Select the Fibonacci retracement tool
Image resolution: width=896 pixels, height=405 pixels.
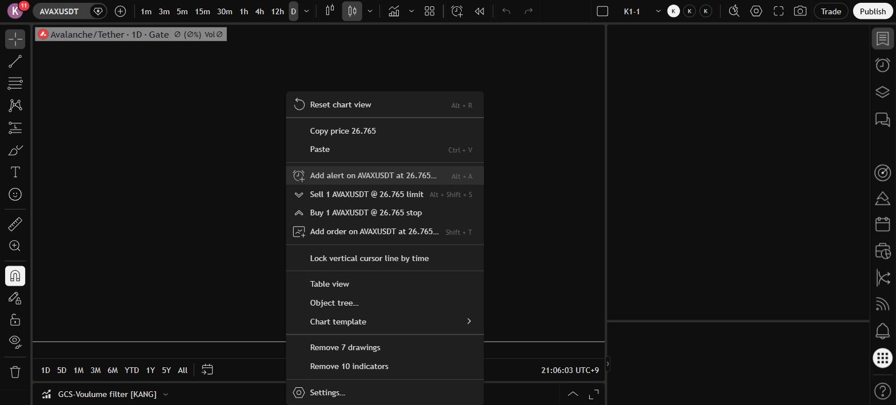coord(15,83)
